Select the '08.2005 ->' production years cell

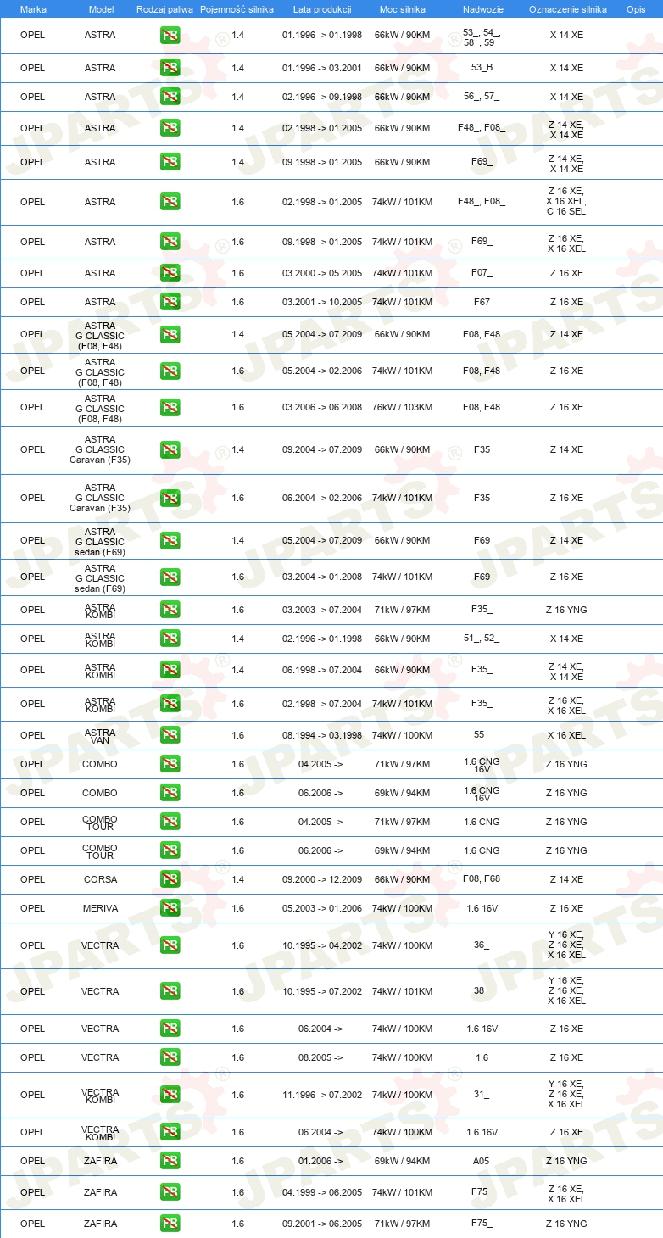[320, 1057]
